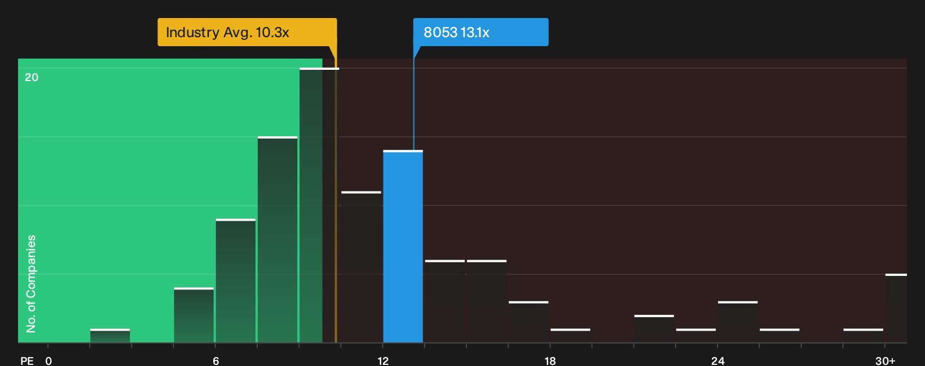Select the dark bar ending at PE 18
This screenshot has width=925, height=366.
pyautogui.click(x=528, y=322)
